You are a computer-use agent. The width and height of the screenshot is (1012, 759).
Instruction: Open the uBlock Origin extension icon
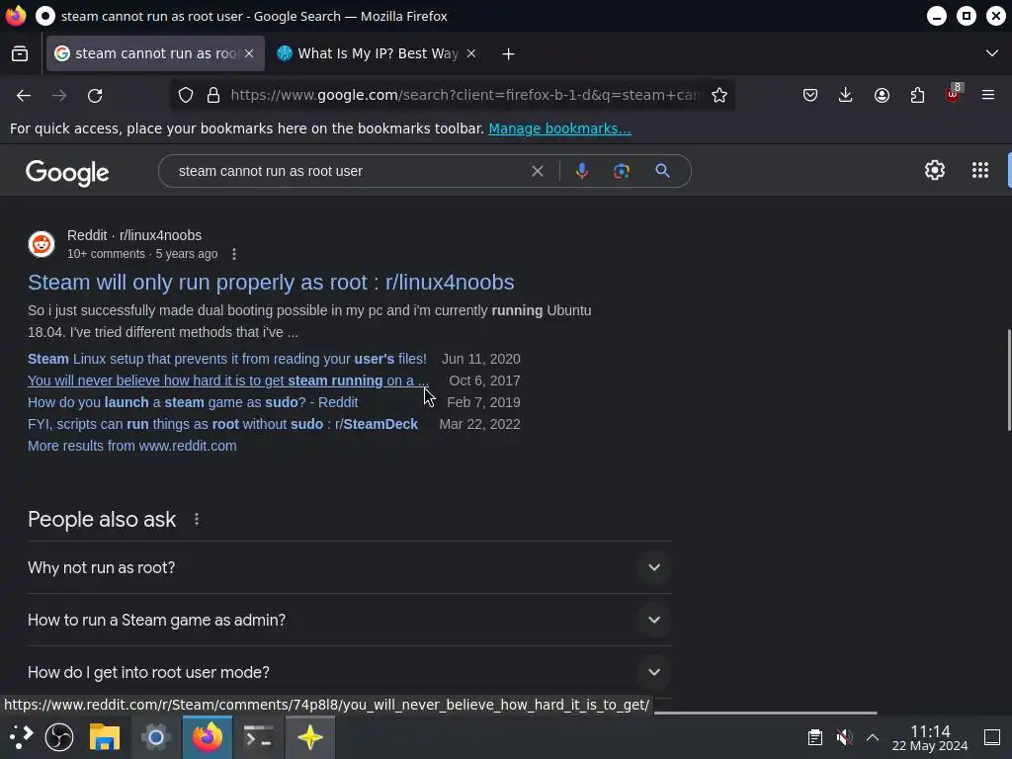point(954,94)
